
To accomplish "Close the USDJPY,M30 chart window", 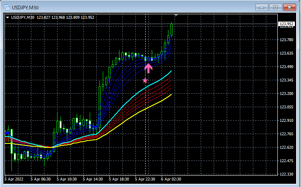I will tap(290, 7).
